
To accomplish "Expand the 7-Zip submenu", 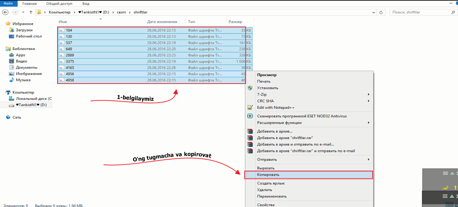I will 309,94.
